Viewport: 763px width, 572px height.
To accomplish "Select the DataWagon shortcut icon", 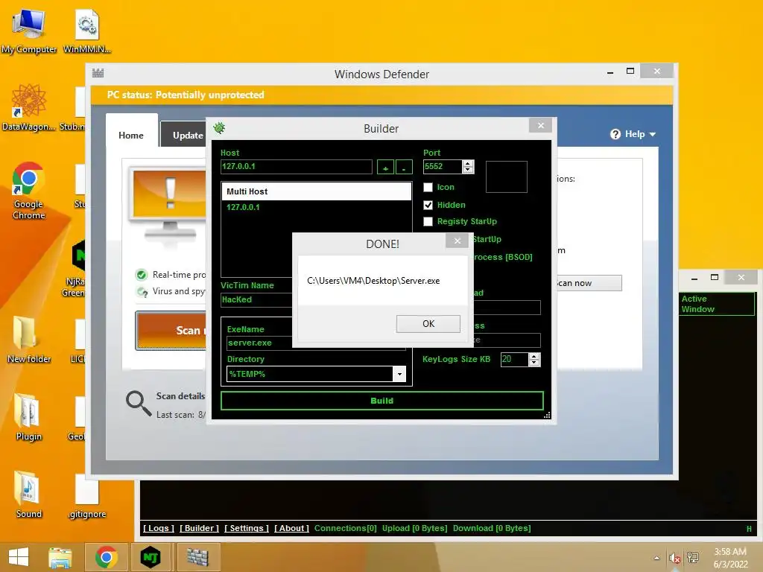I will [28, 108].
